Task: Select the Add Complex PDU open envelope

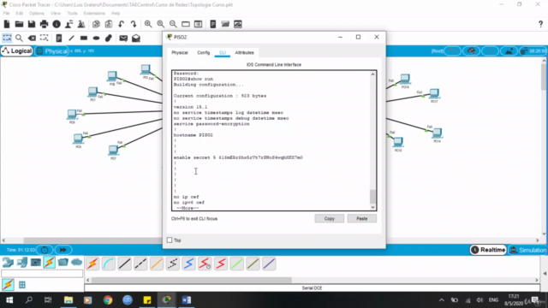Action: tap(136, 38)
